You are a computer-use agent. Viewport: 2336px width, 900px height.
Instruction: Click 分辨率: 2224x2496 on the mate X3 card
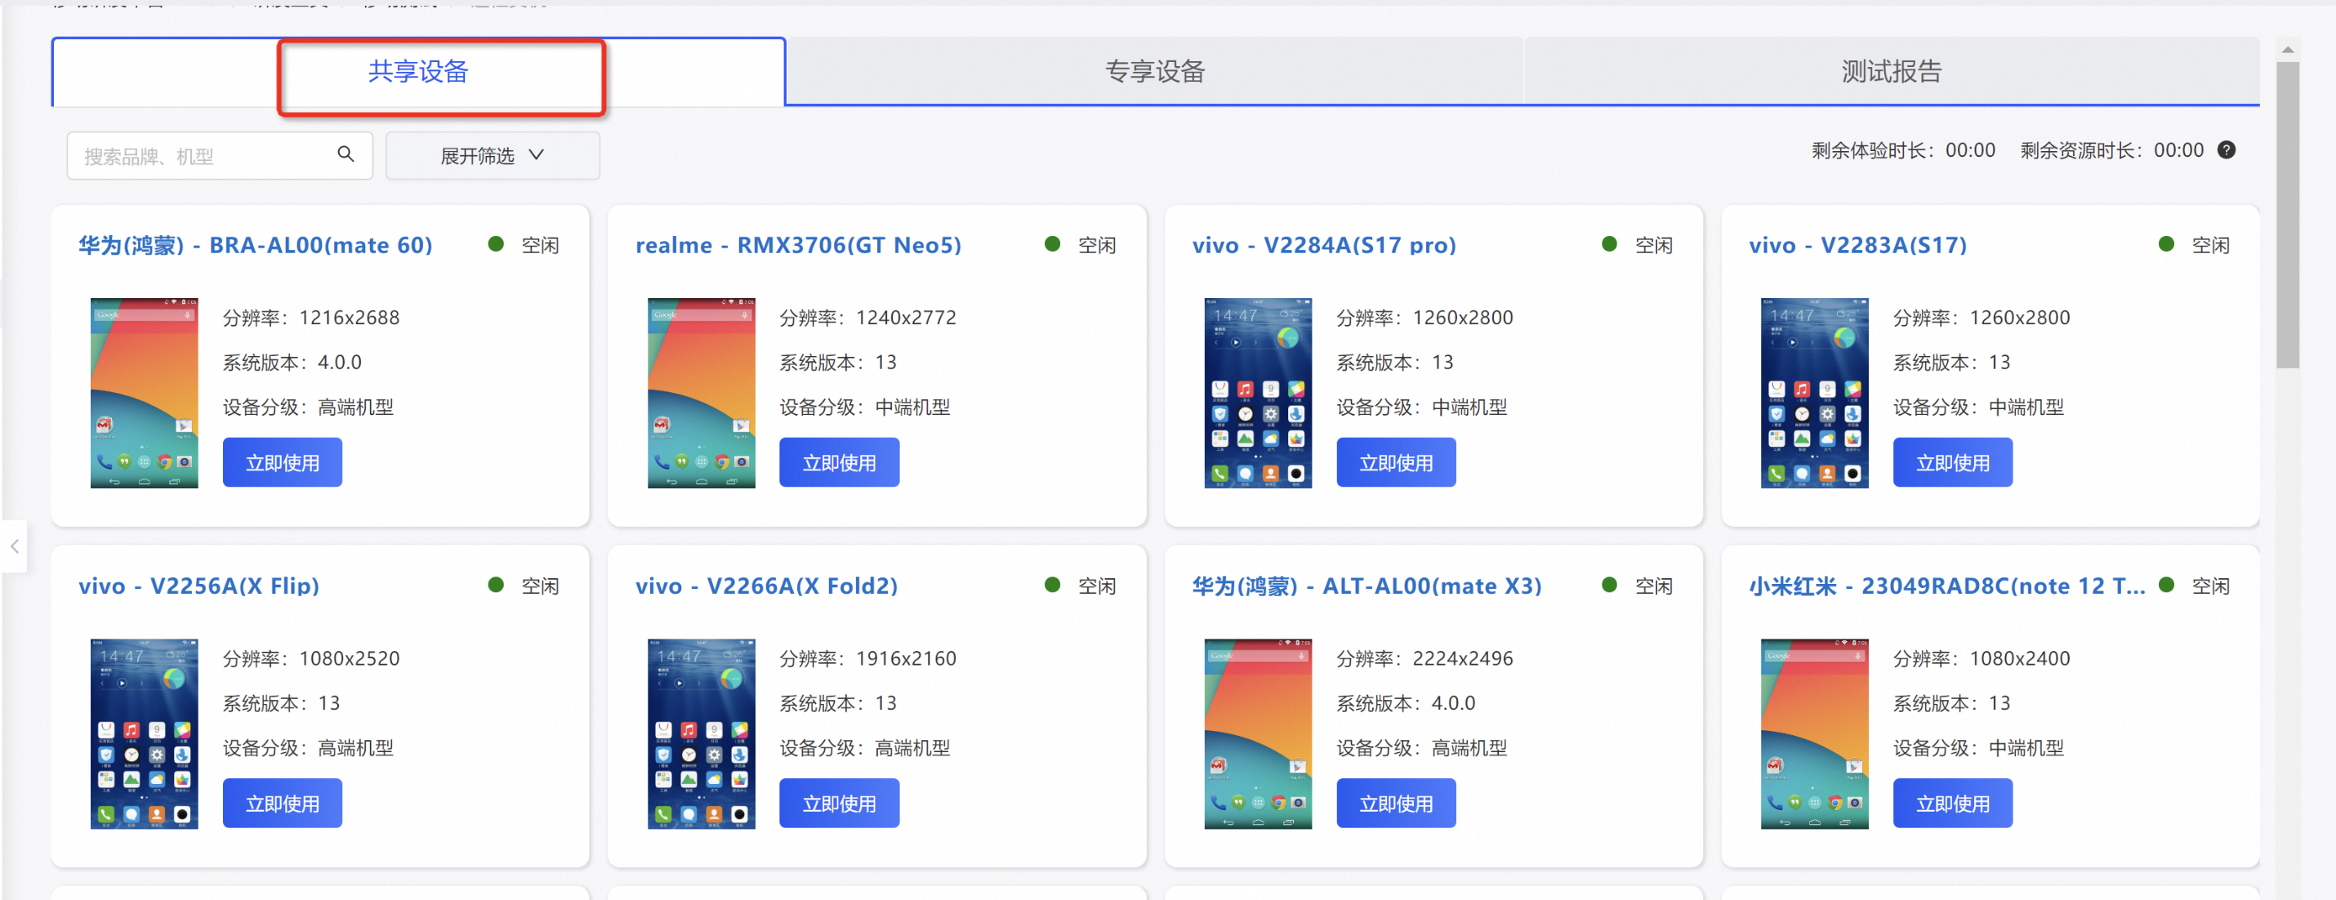[x=1424, y=658]
